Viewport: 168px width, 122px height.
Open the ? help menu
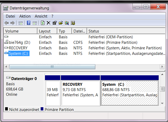click(x=52, y=16)
